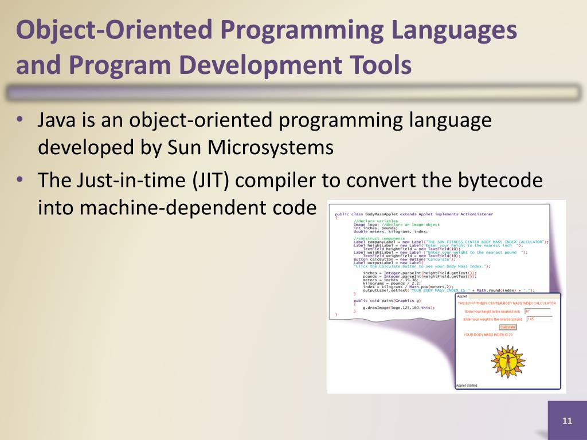Click the height input field showing 67
Screen dimensions: 587x440
pos(538,311)
